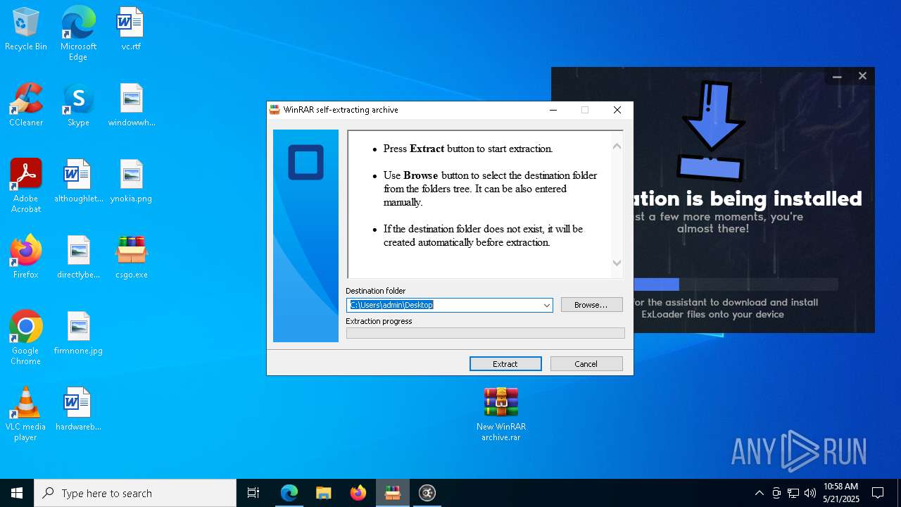
Task: Select the althoughlet... Word document icon
Action: pos(78,181)
